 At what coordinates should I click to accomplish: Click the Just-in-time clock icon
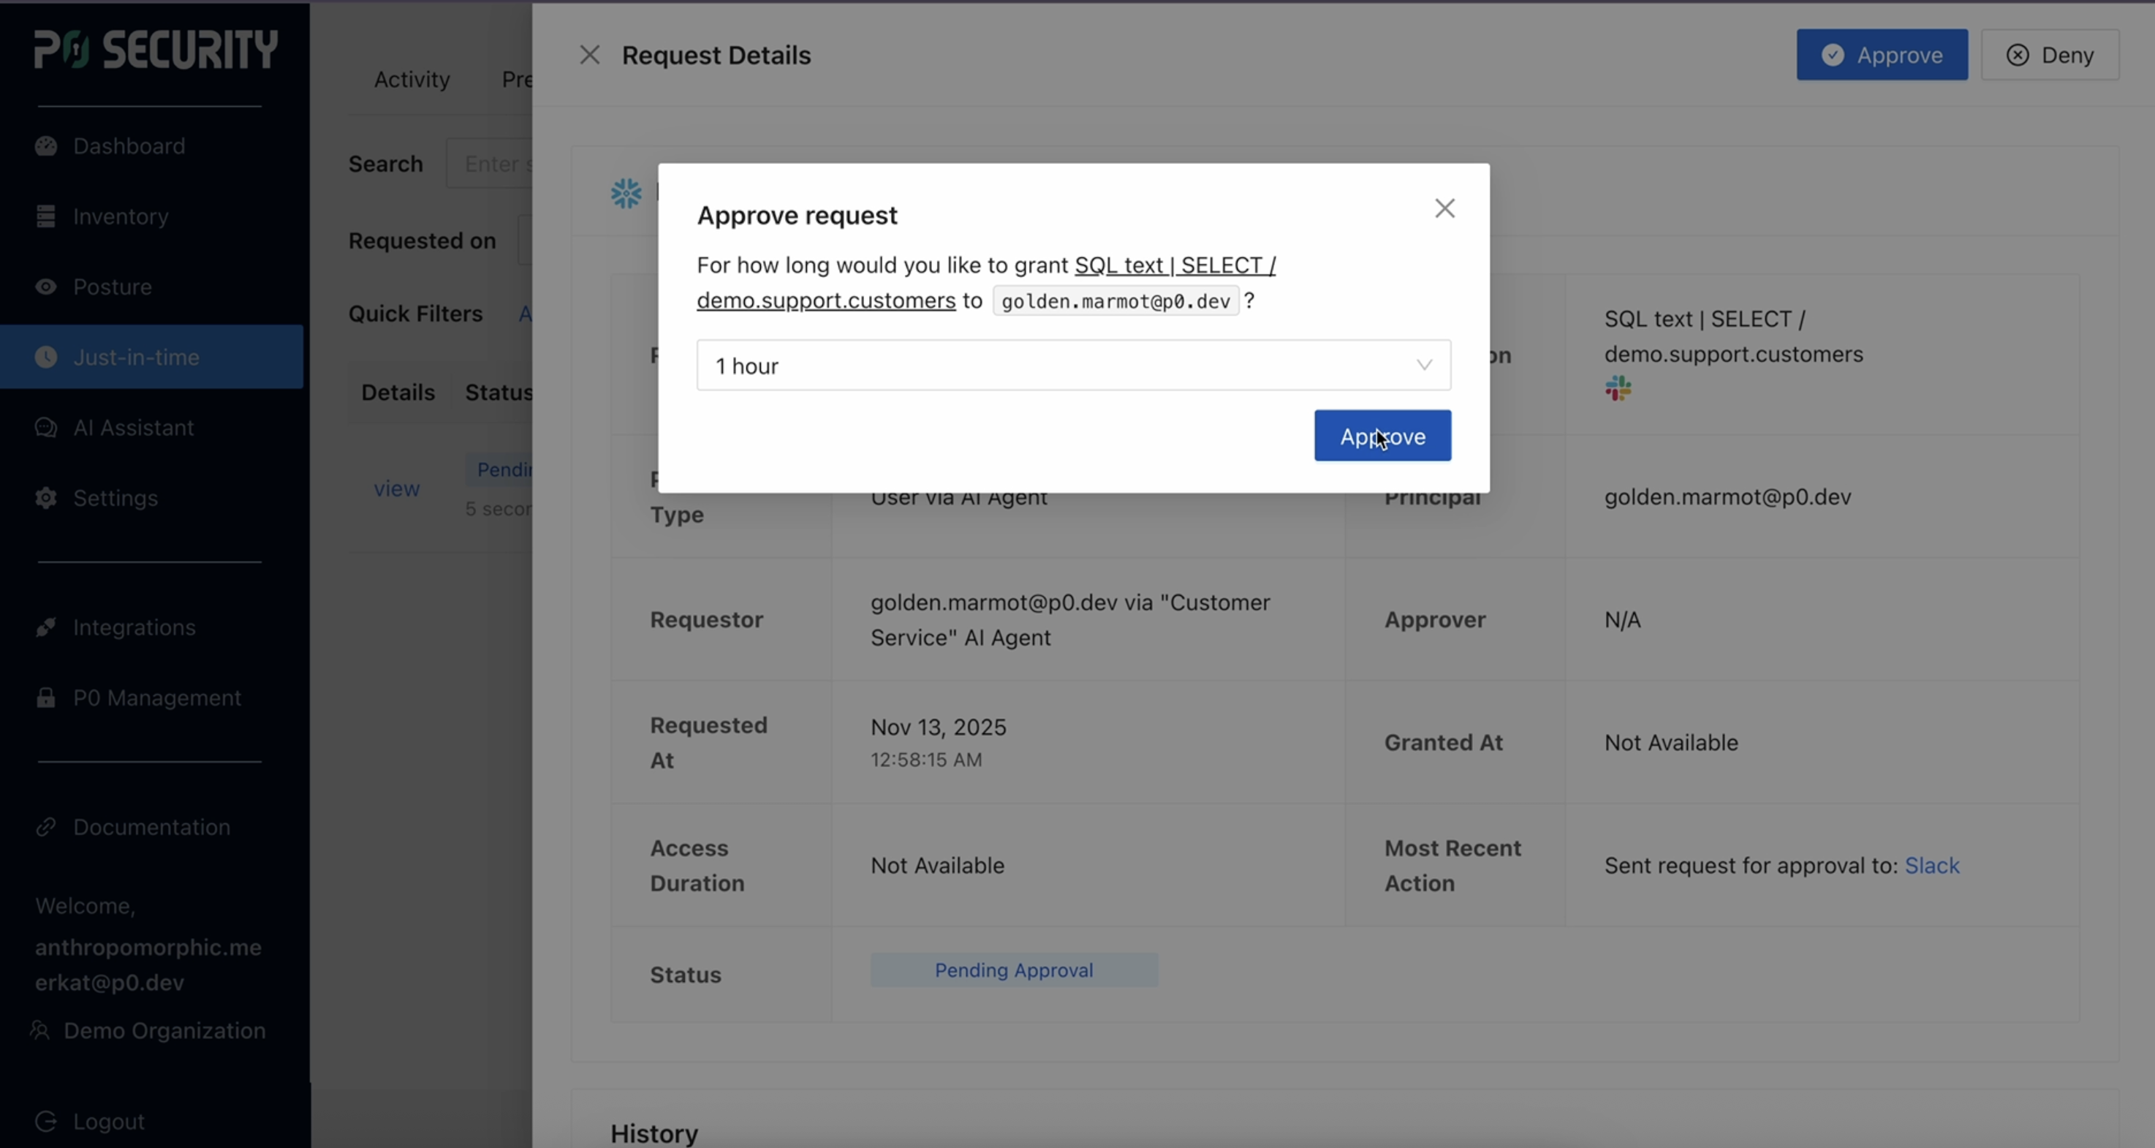46,358
